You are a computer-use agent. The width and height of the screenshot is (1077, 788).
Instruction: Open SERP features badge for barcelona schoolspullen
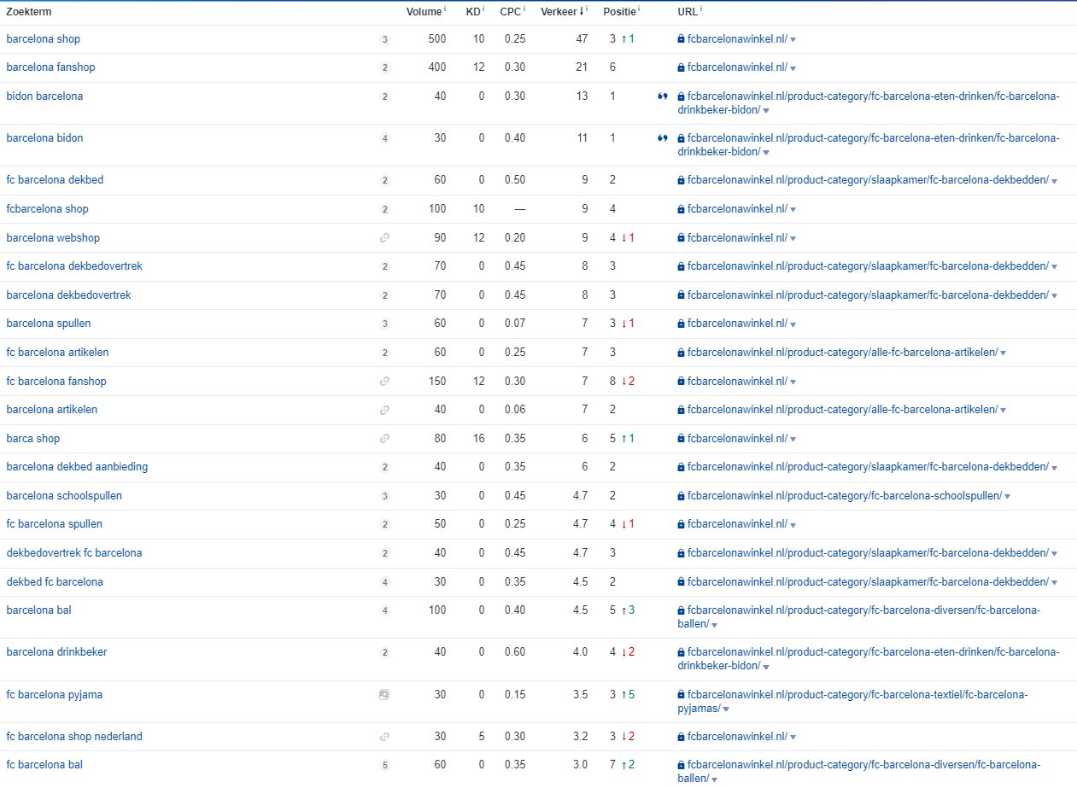point(384,496)
